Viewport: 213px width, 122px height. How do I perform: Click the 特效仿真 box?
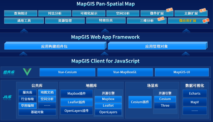click(x=106, y=20)
